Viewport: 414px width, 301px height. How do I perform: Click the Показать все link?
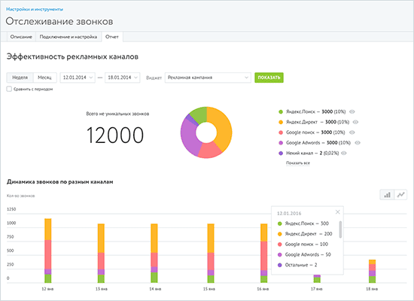click(298, 163)
